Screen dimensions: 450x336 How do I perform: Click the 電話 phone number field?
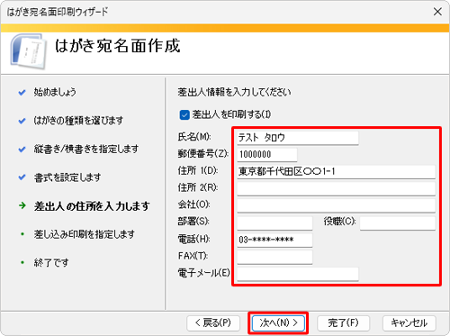click(x=274, y=240)
